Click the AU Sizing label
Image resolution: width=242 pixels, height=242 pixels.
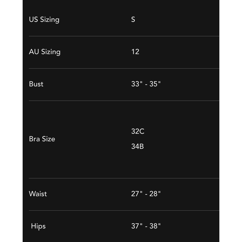click(x=44, y=52)
